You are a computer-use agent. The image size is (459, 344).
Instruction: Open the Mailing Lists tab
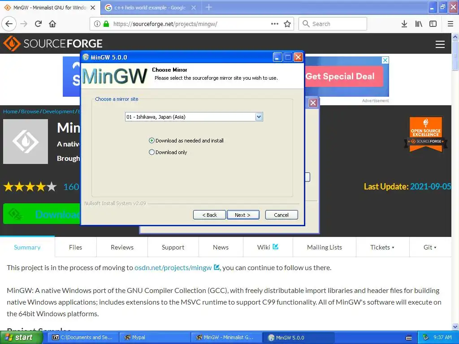325,247
